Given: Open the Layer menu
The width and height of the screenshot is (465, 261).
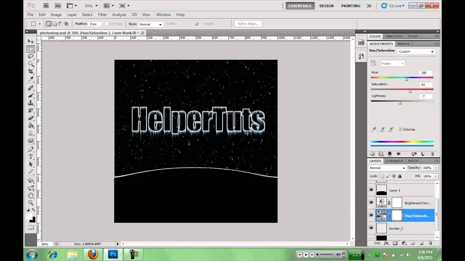Looking at the screenshot, I should [72, 14].
